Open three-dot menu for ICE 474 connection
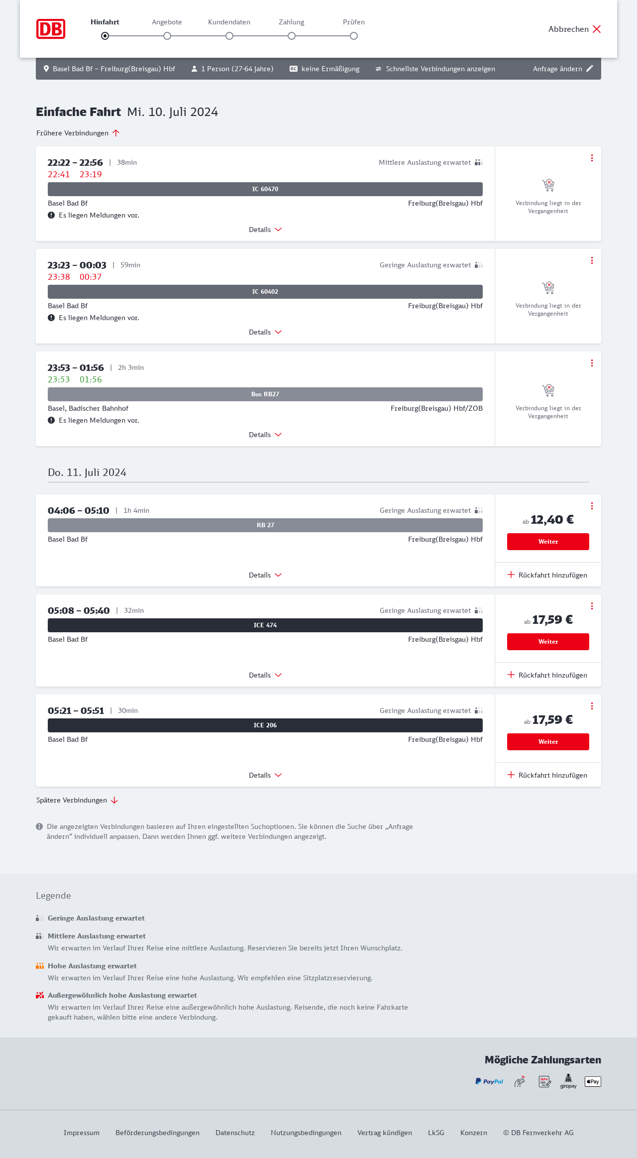Viewport: 637px width, 1158px height. coord(592,606)
